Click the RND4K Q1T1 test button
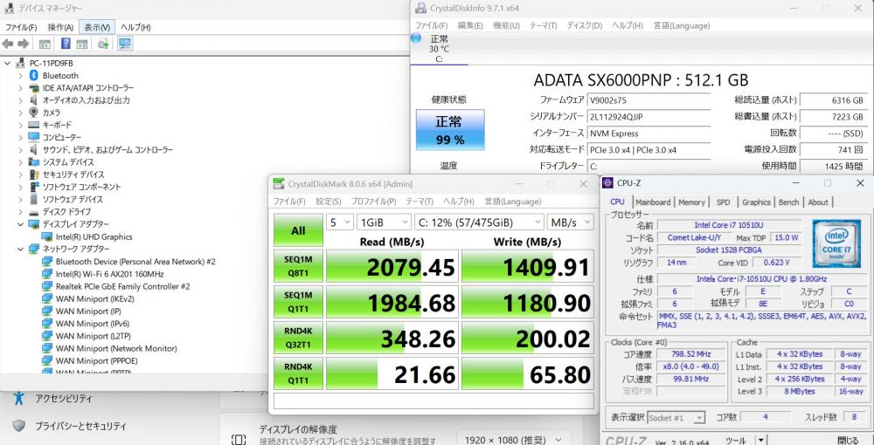Viewport: 874px width, 445px height. tap(298, 373)
